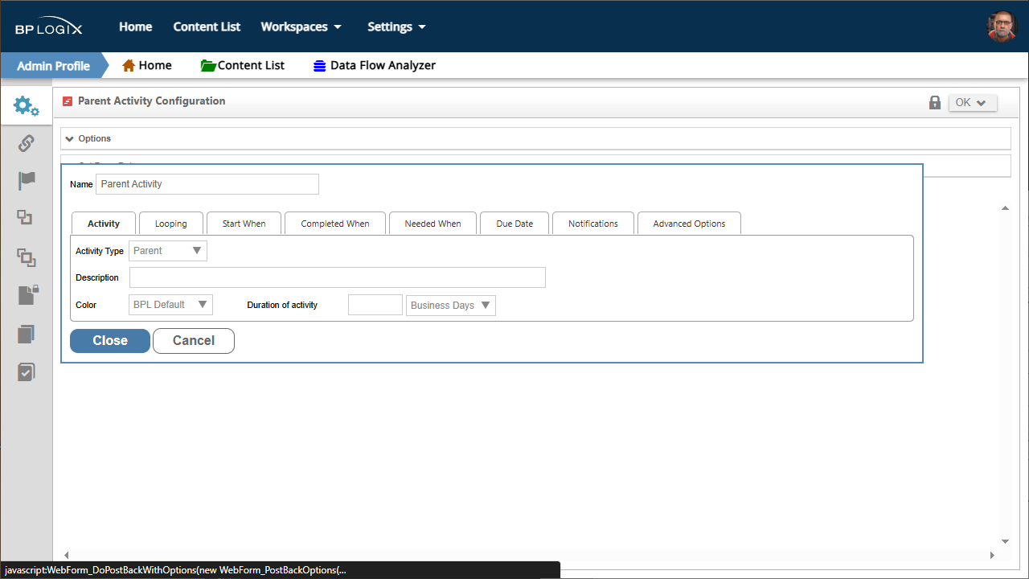Click the stacked pages sidebar icon
Screen dimensions: 1029x579
[27, 334]
